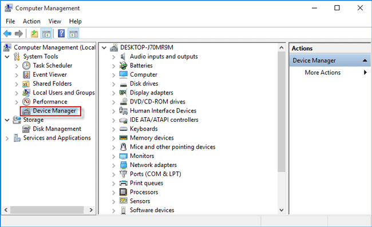Minimize the Computer Management window
372x227 pixels.
(x=314, y=8)
